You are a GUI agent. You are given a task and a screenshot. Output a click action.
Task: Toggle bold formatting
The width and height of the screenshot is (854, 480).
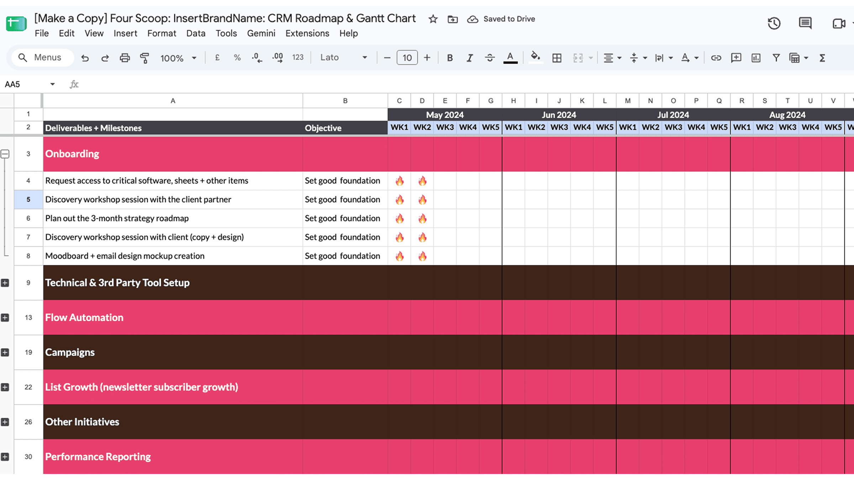tap(450, 58)
